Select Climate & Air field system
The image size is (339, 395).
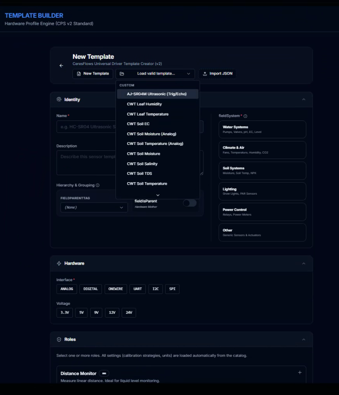[x=262, y=150]
